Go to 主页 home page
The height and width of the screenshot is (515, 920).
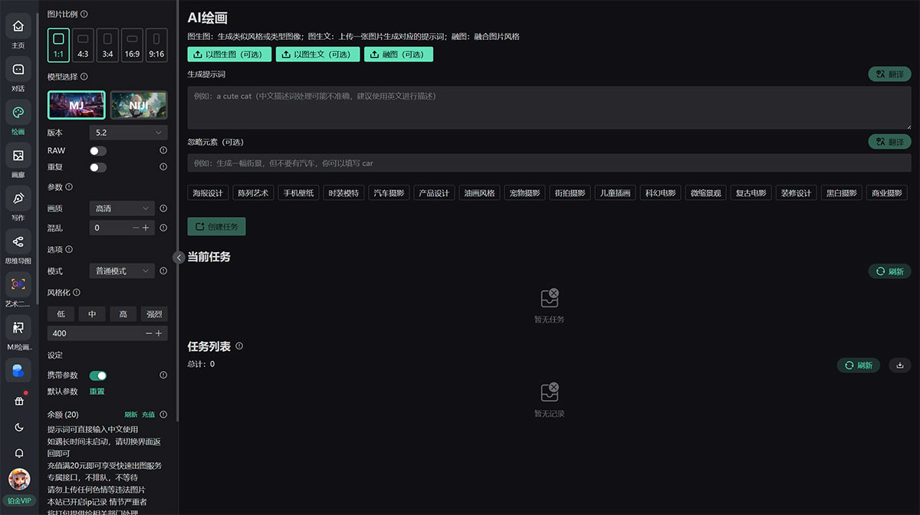click(x=18, y=31)
